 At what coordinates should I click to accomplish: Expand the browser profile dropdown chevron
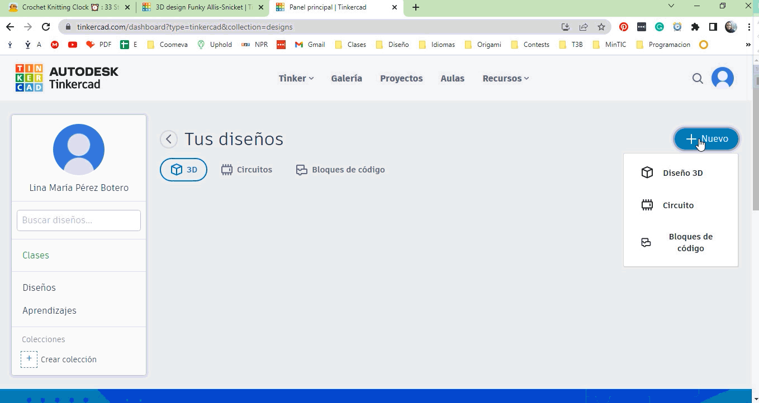pos(670,7)
